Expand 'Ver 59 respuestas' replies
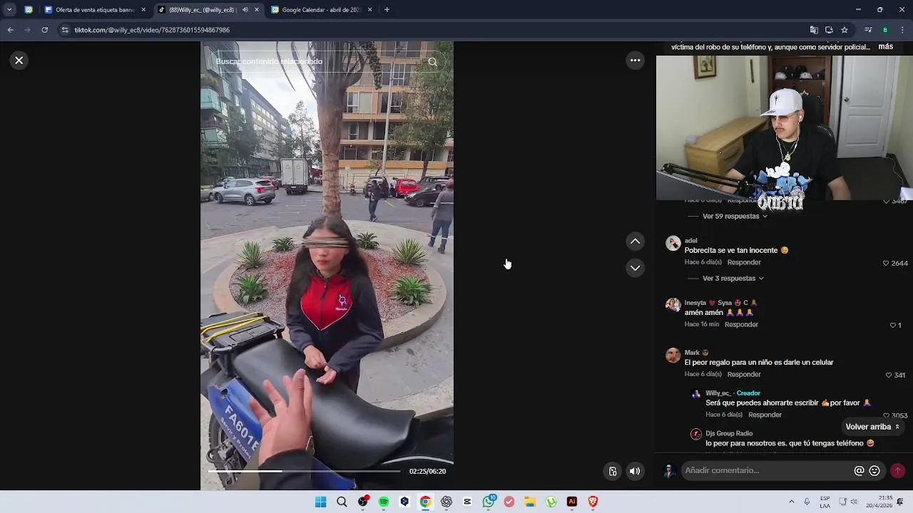 coord(735,216)
